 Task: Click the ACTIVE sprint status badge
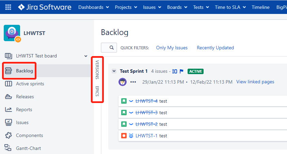[x=195, y=71]
